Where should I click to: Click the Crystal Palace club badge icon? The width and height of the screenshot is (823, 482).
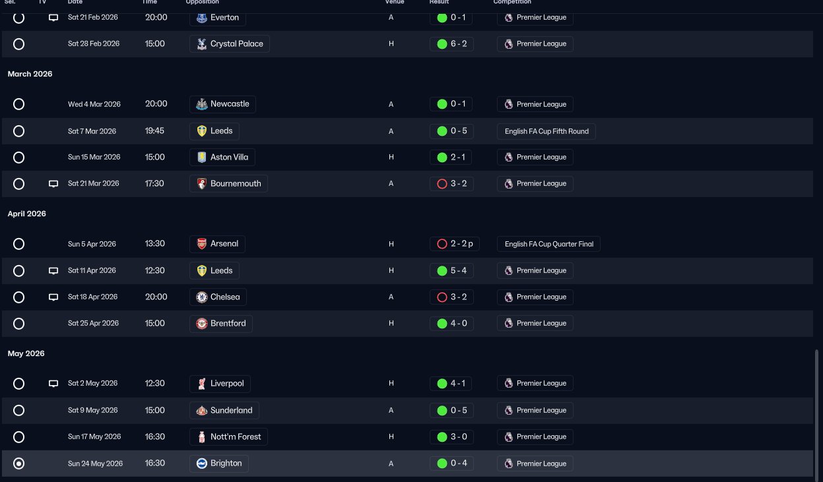202,44
